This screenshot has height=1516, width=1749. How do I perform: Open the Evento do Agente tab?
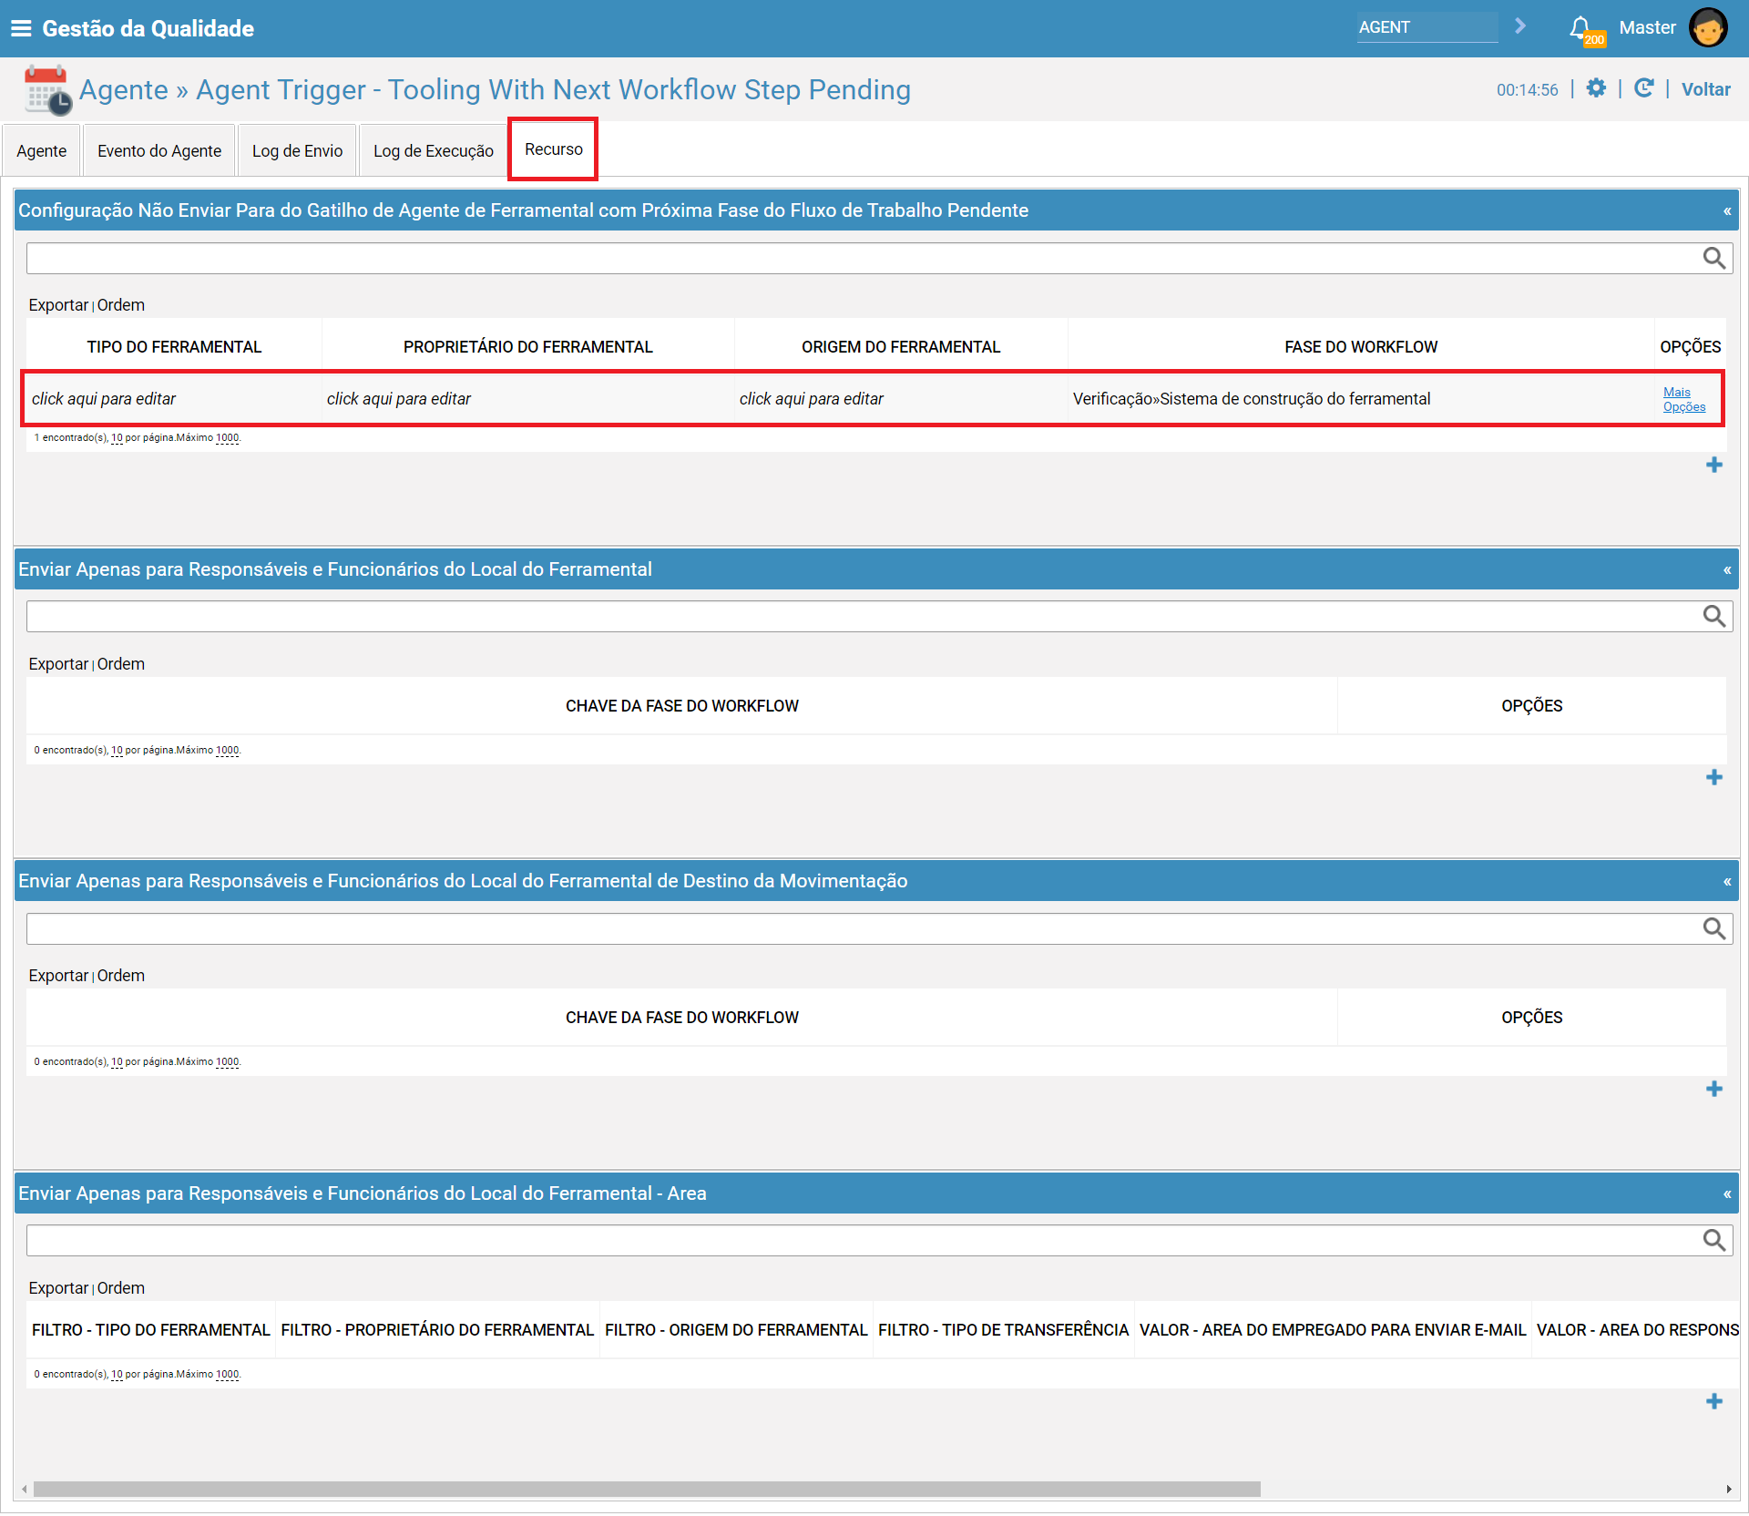[x=159, y=150]
